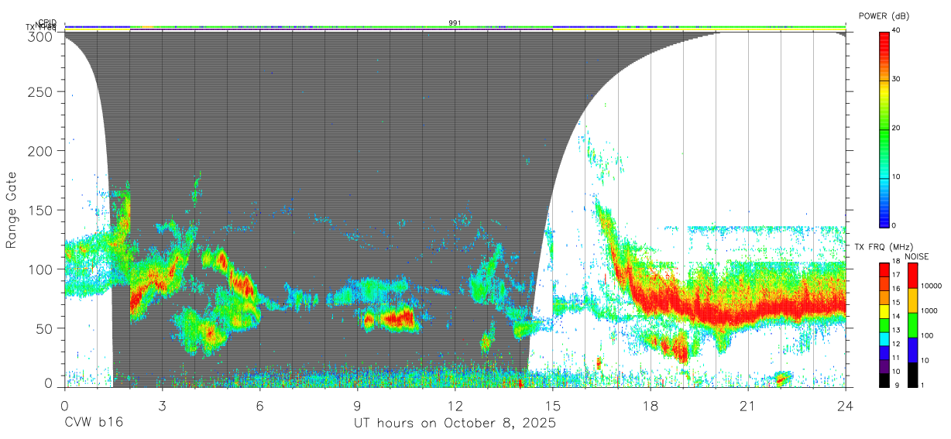Screen dimensions: 951x439
Task: Click the 1000 label on the NOISE scale
Action: [x=930, y=310]
